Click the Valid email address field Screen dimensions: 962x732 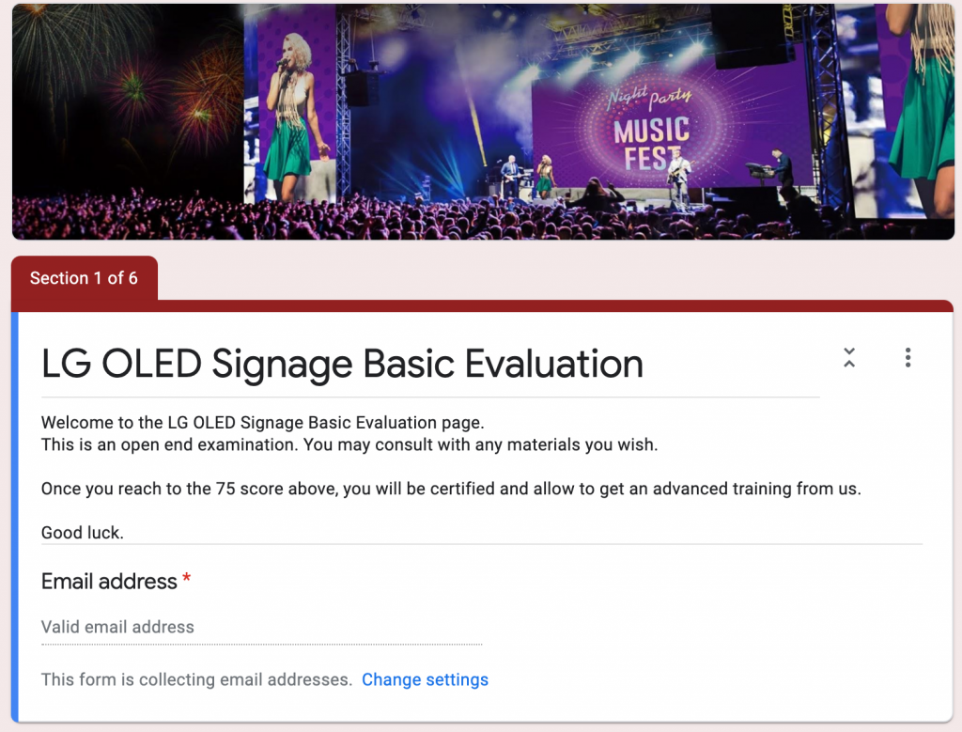tap(261, 627)
